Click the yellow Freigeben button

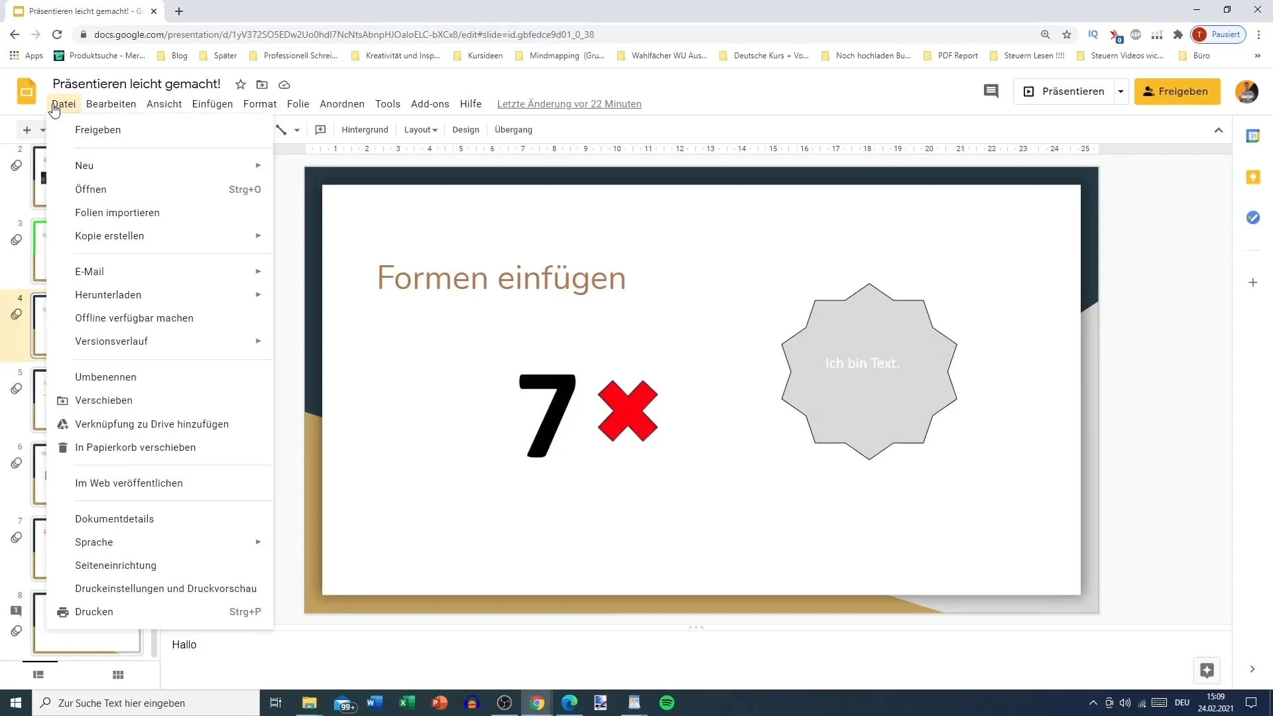tap(1177, 91)
